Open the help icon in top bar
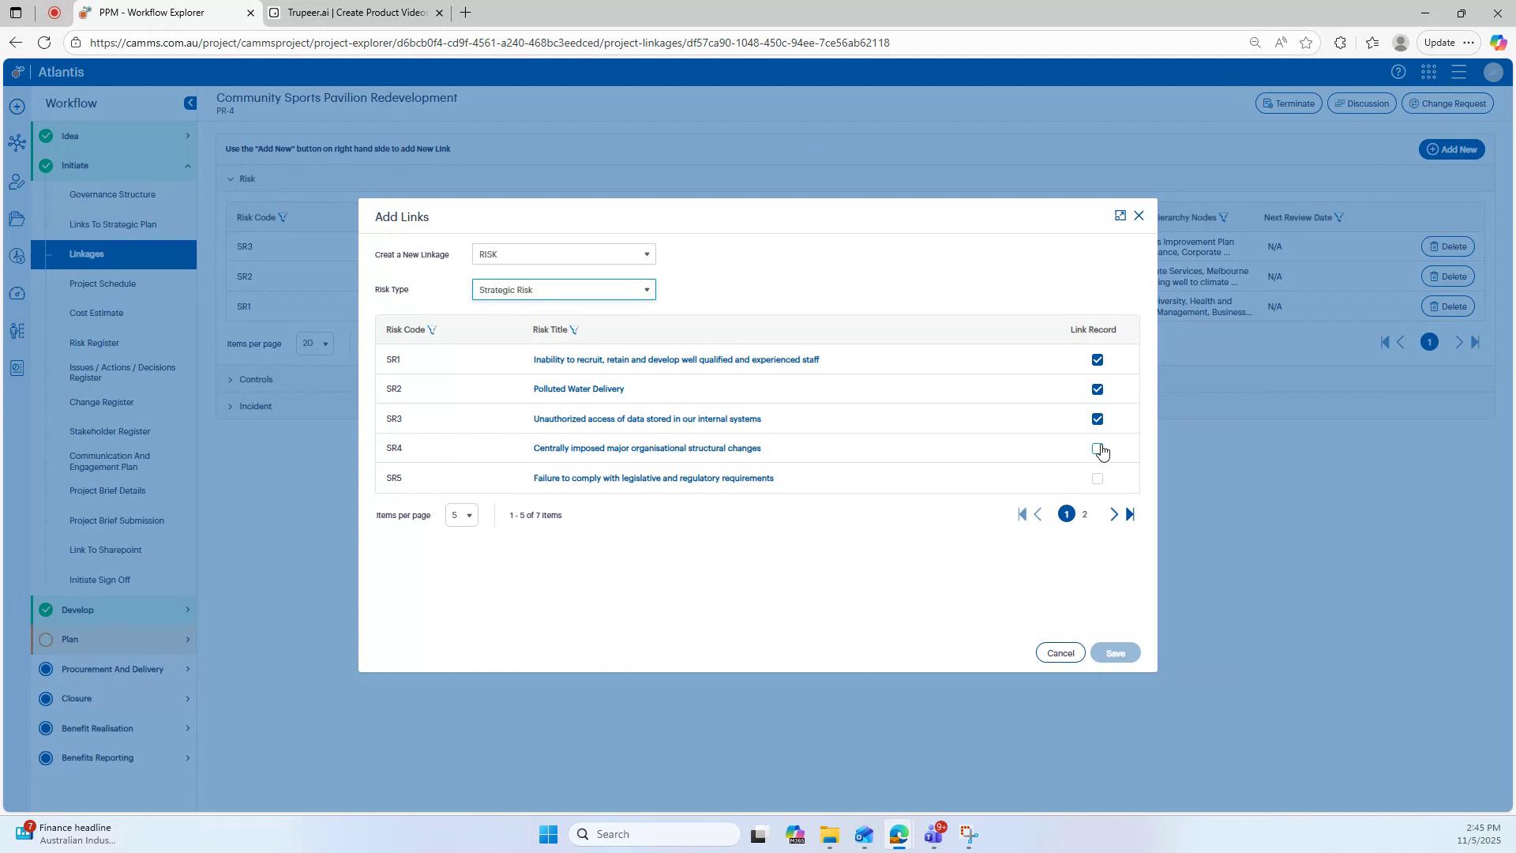The width and height of the screenshot is (1516, 853). [1398, 72]
